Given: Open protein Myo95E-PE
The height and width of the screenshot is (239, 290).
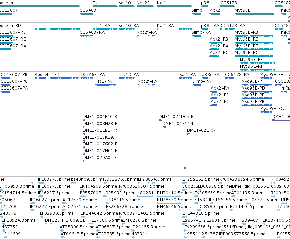Looking at the screenshot, I should click(x=257, y=98).
